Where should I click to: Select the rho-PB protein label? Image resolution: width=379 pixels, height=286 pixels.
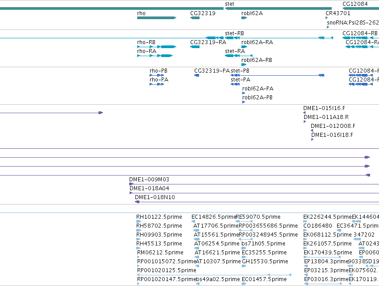coord(158,71)
